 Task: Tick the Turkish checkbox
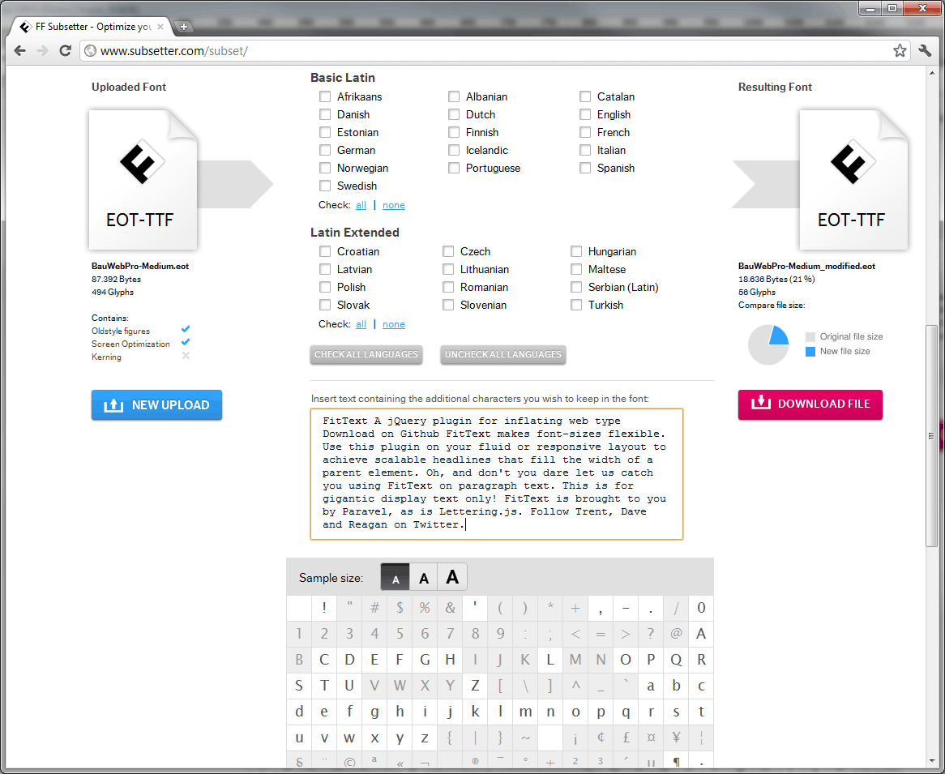577,305
